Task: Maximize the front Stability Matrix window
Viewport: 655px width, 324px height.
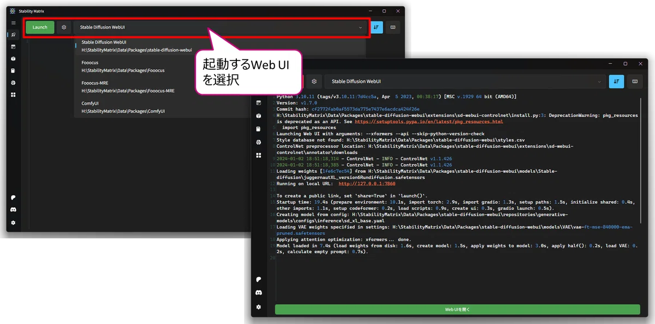Action: click(x=626, y=64)
